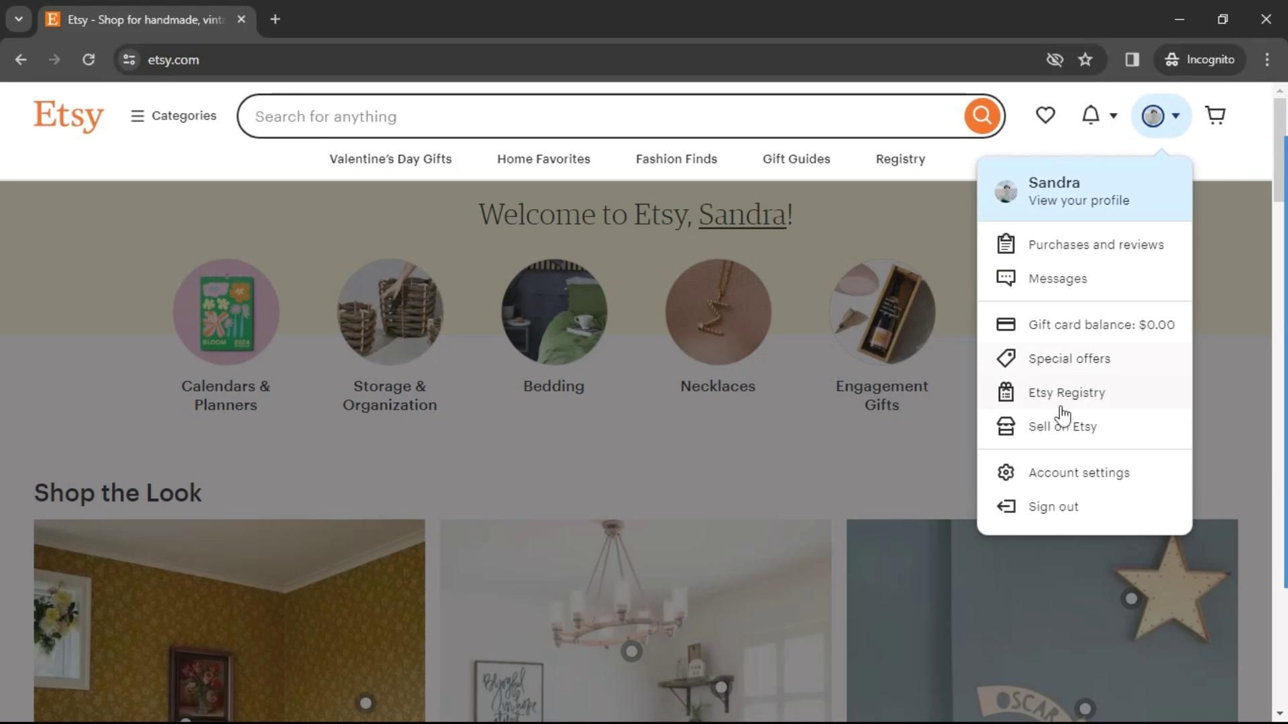Open the notifications bell dropdown
1288x724 pixels.
[x=1098, y=115]
